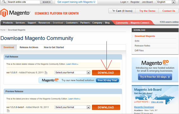Click the Magento Go banner logo
This screenshot has width=179, height=114.
click(x=50, y=80)
